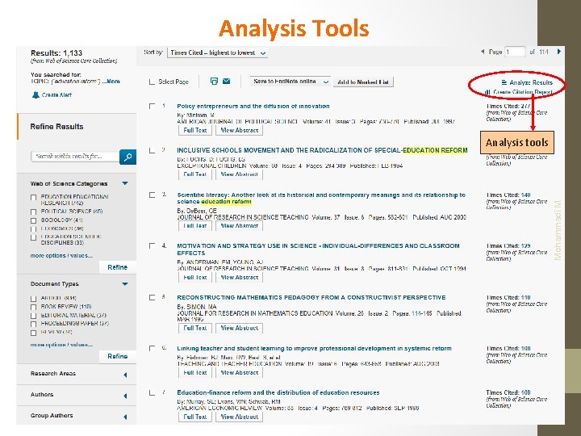Click the Create Alert bell icon

[x=36, y=95]
